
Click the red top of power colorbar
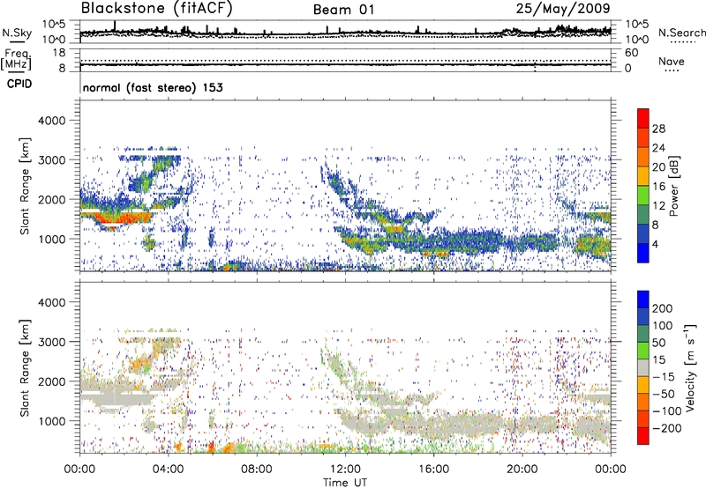point(643,118)
